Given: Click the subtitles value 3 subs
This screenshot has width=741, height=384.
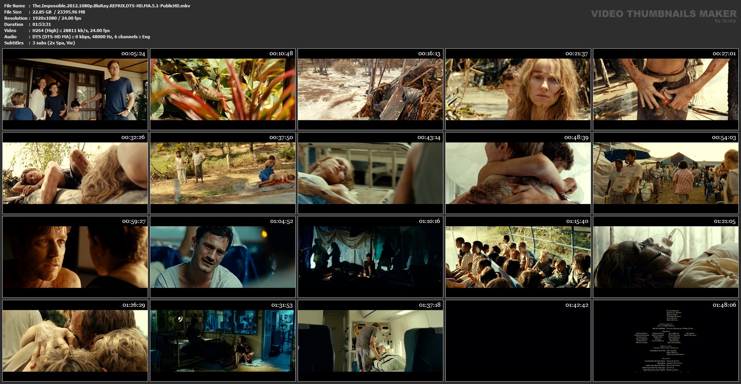Looking at the screenshot, I should coord(54,43).
